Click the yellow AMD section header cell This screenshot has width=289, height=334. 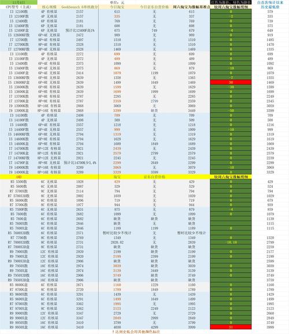coord(18,177)
